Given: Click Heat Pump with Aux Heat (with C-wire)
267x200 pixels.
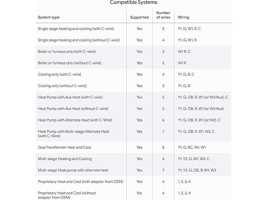Looking at the screenshot, I should (70, 97).
